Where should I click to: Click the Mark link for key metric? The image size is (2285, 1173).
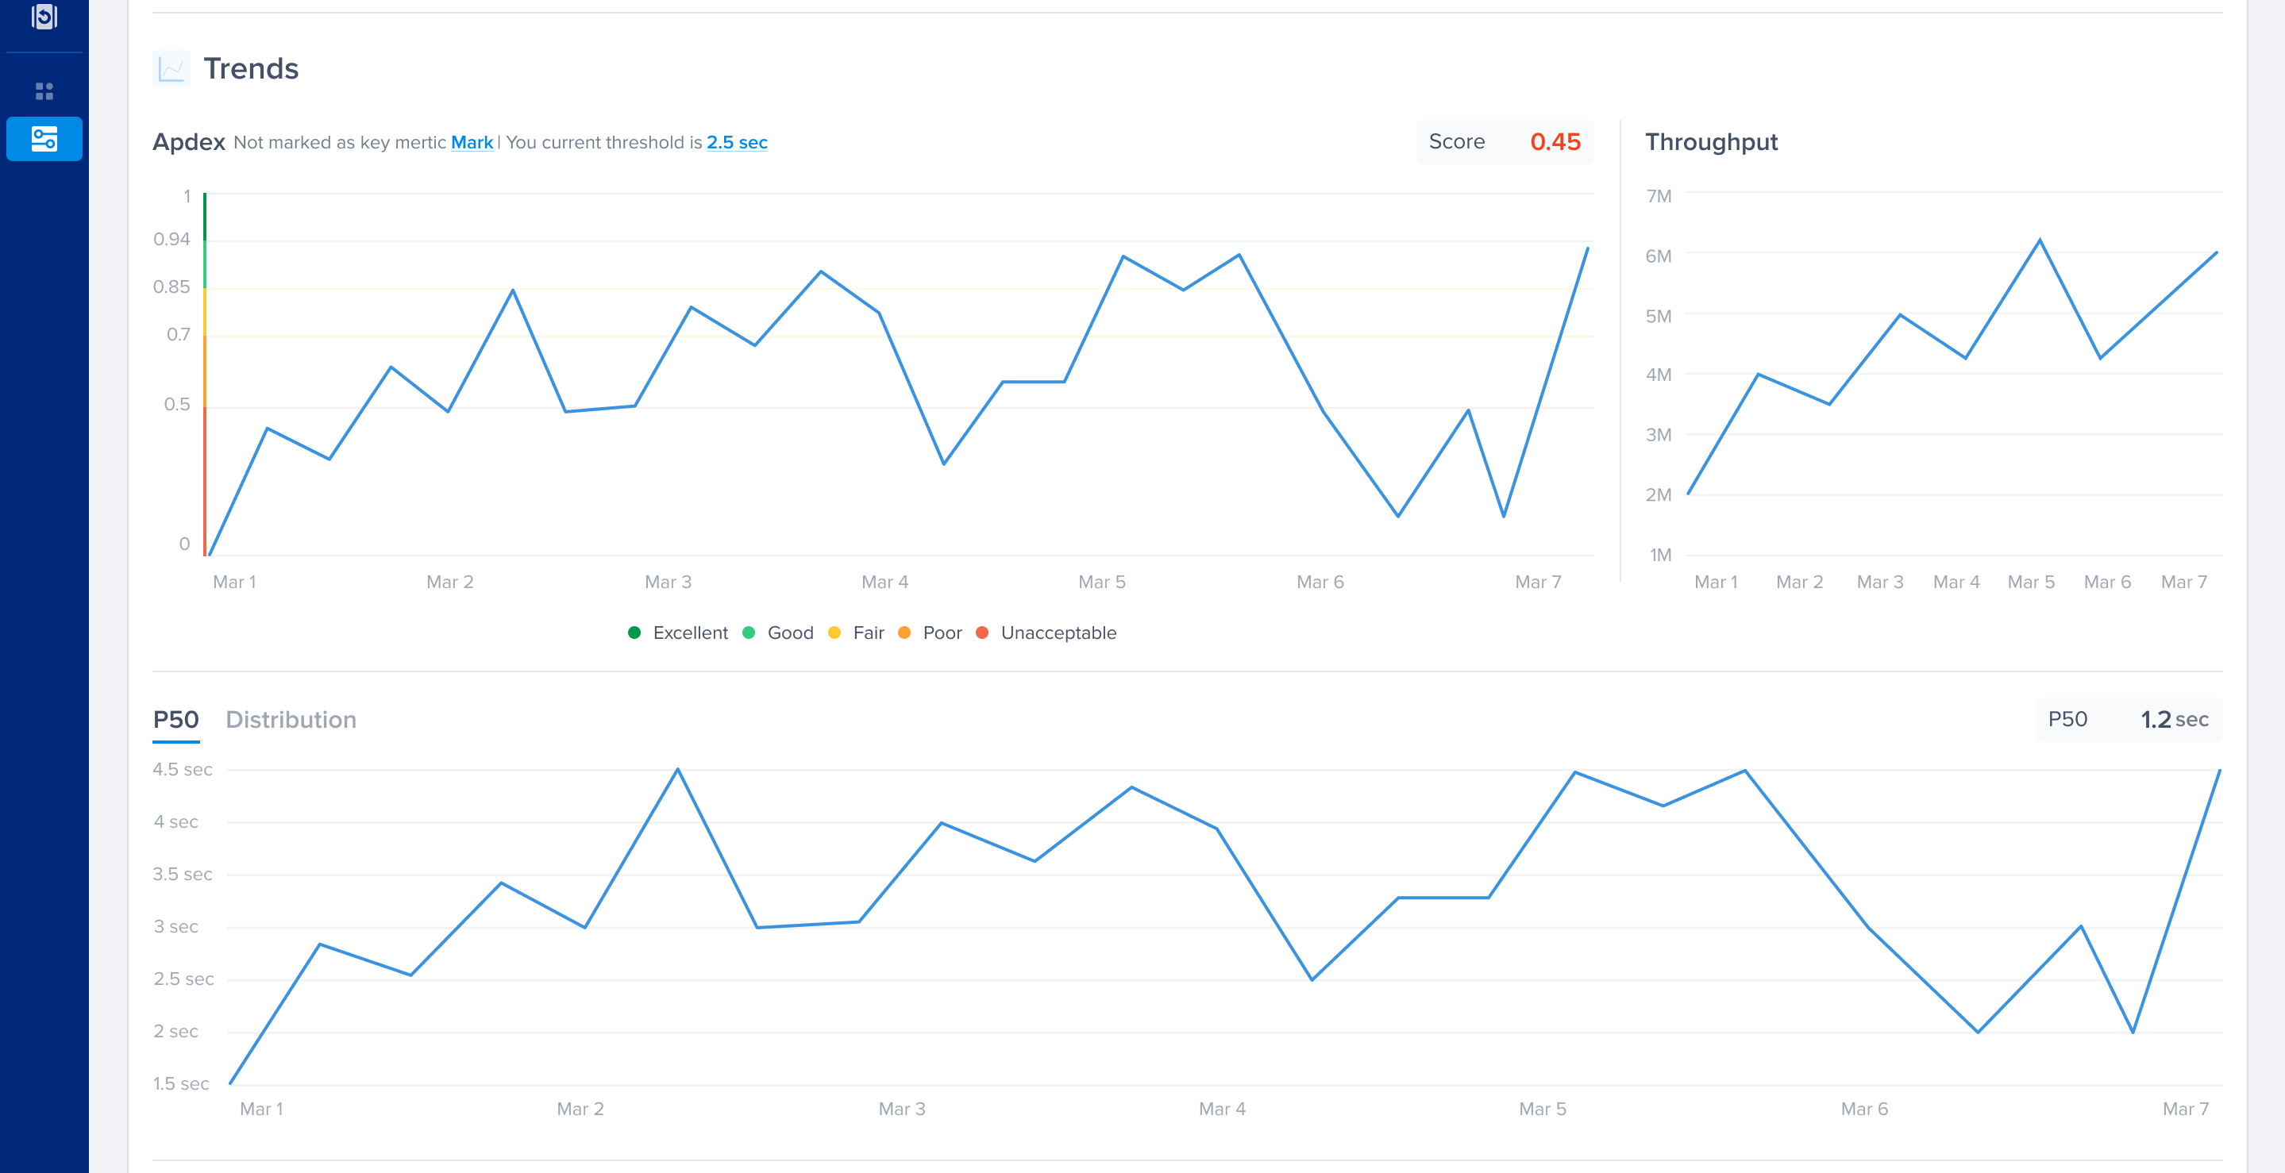471,143
